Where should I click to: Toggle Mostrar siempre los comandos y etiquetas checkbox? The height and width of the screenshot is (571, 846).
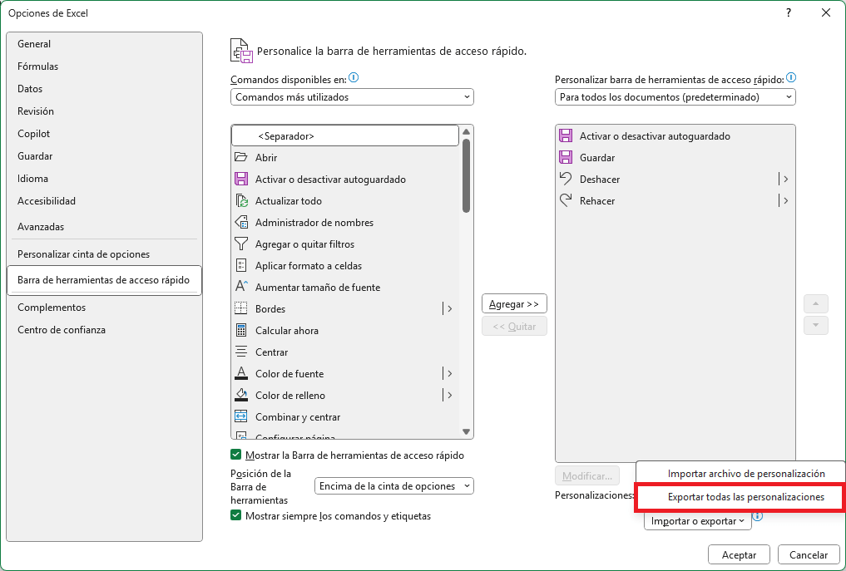(235, 515)
